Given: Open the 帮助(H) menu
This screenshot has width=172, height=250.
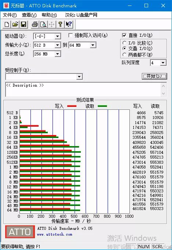Looking at the screenshot, I should (x=49, y=15).
